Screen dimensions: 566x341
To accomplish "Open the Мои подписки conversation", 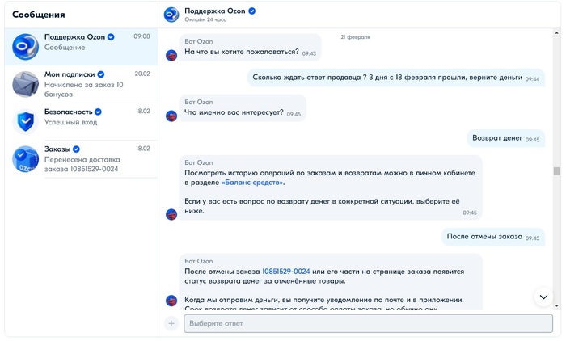I will [x=81, y=84].
